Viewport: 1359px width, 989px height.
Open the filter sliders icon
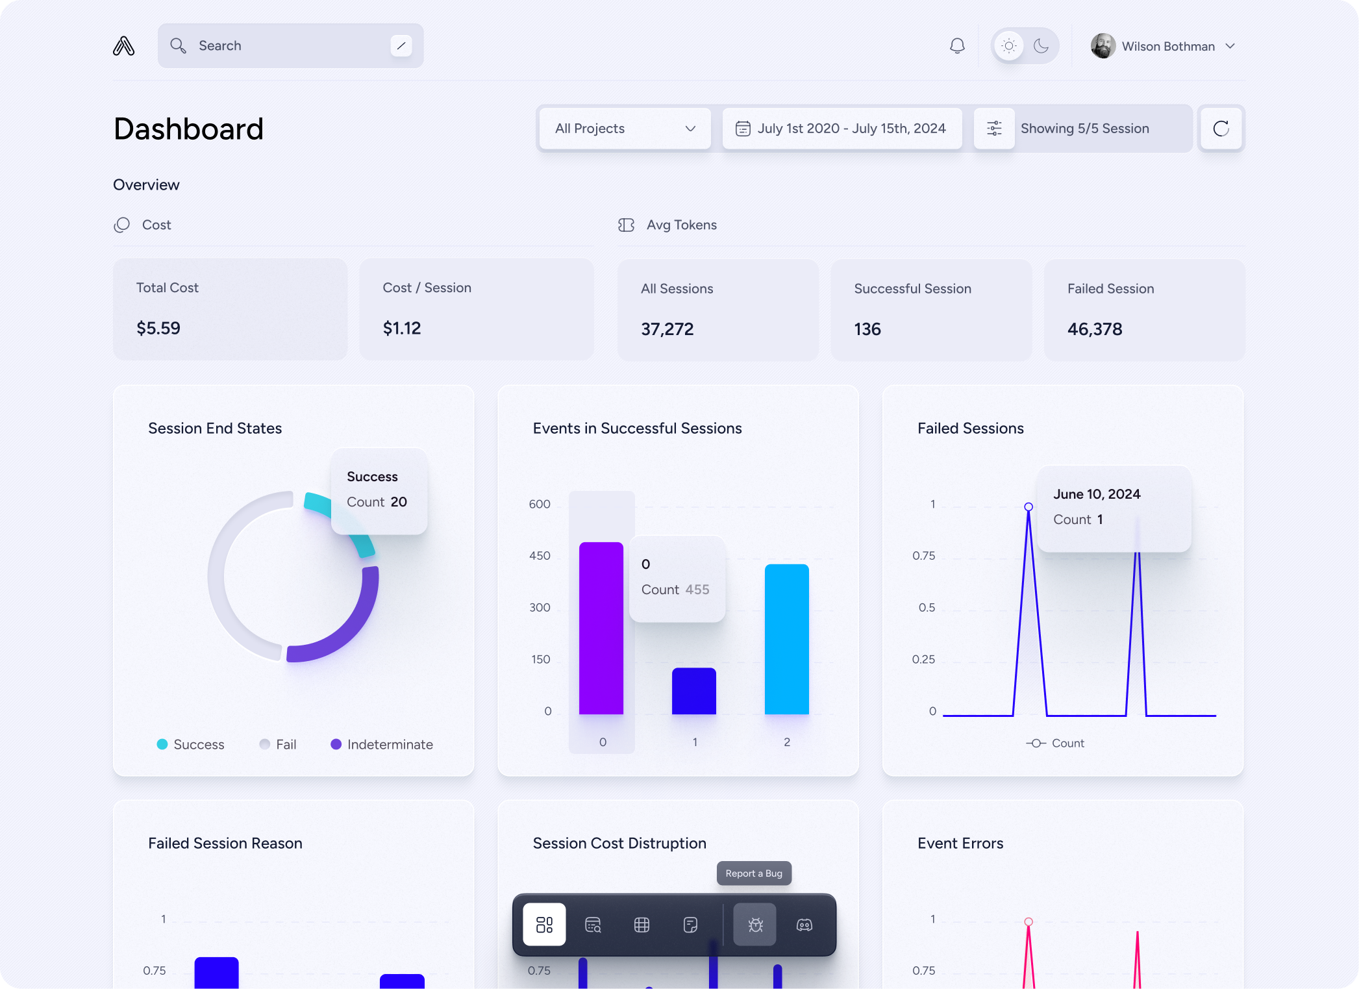coord(994,129)
